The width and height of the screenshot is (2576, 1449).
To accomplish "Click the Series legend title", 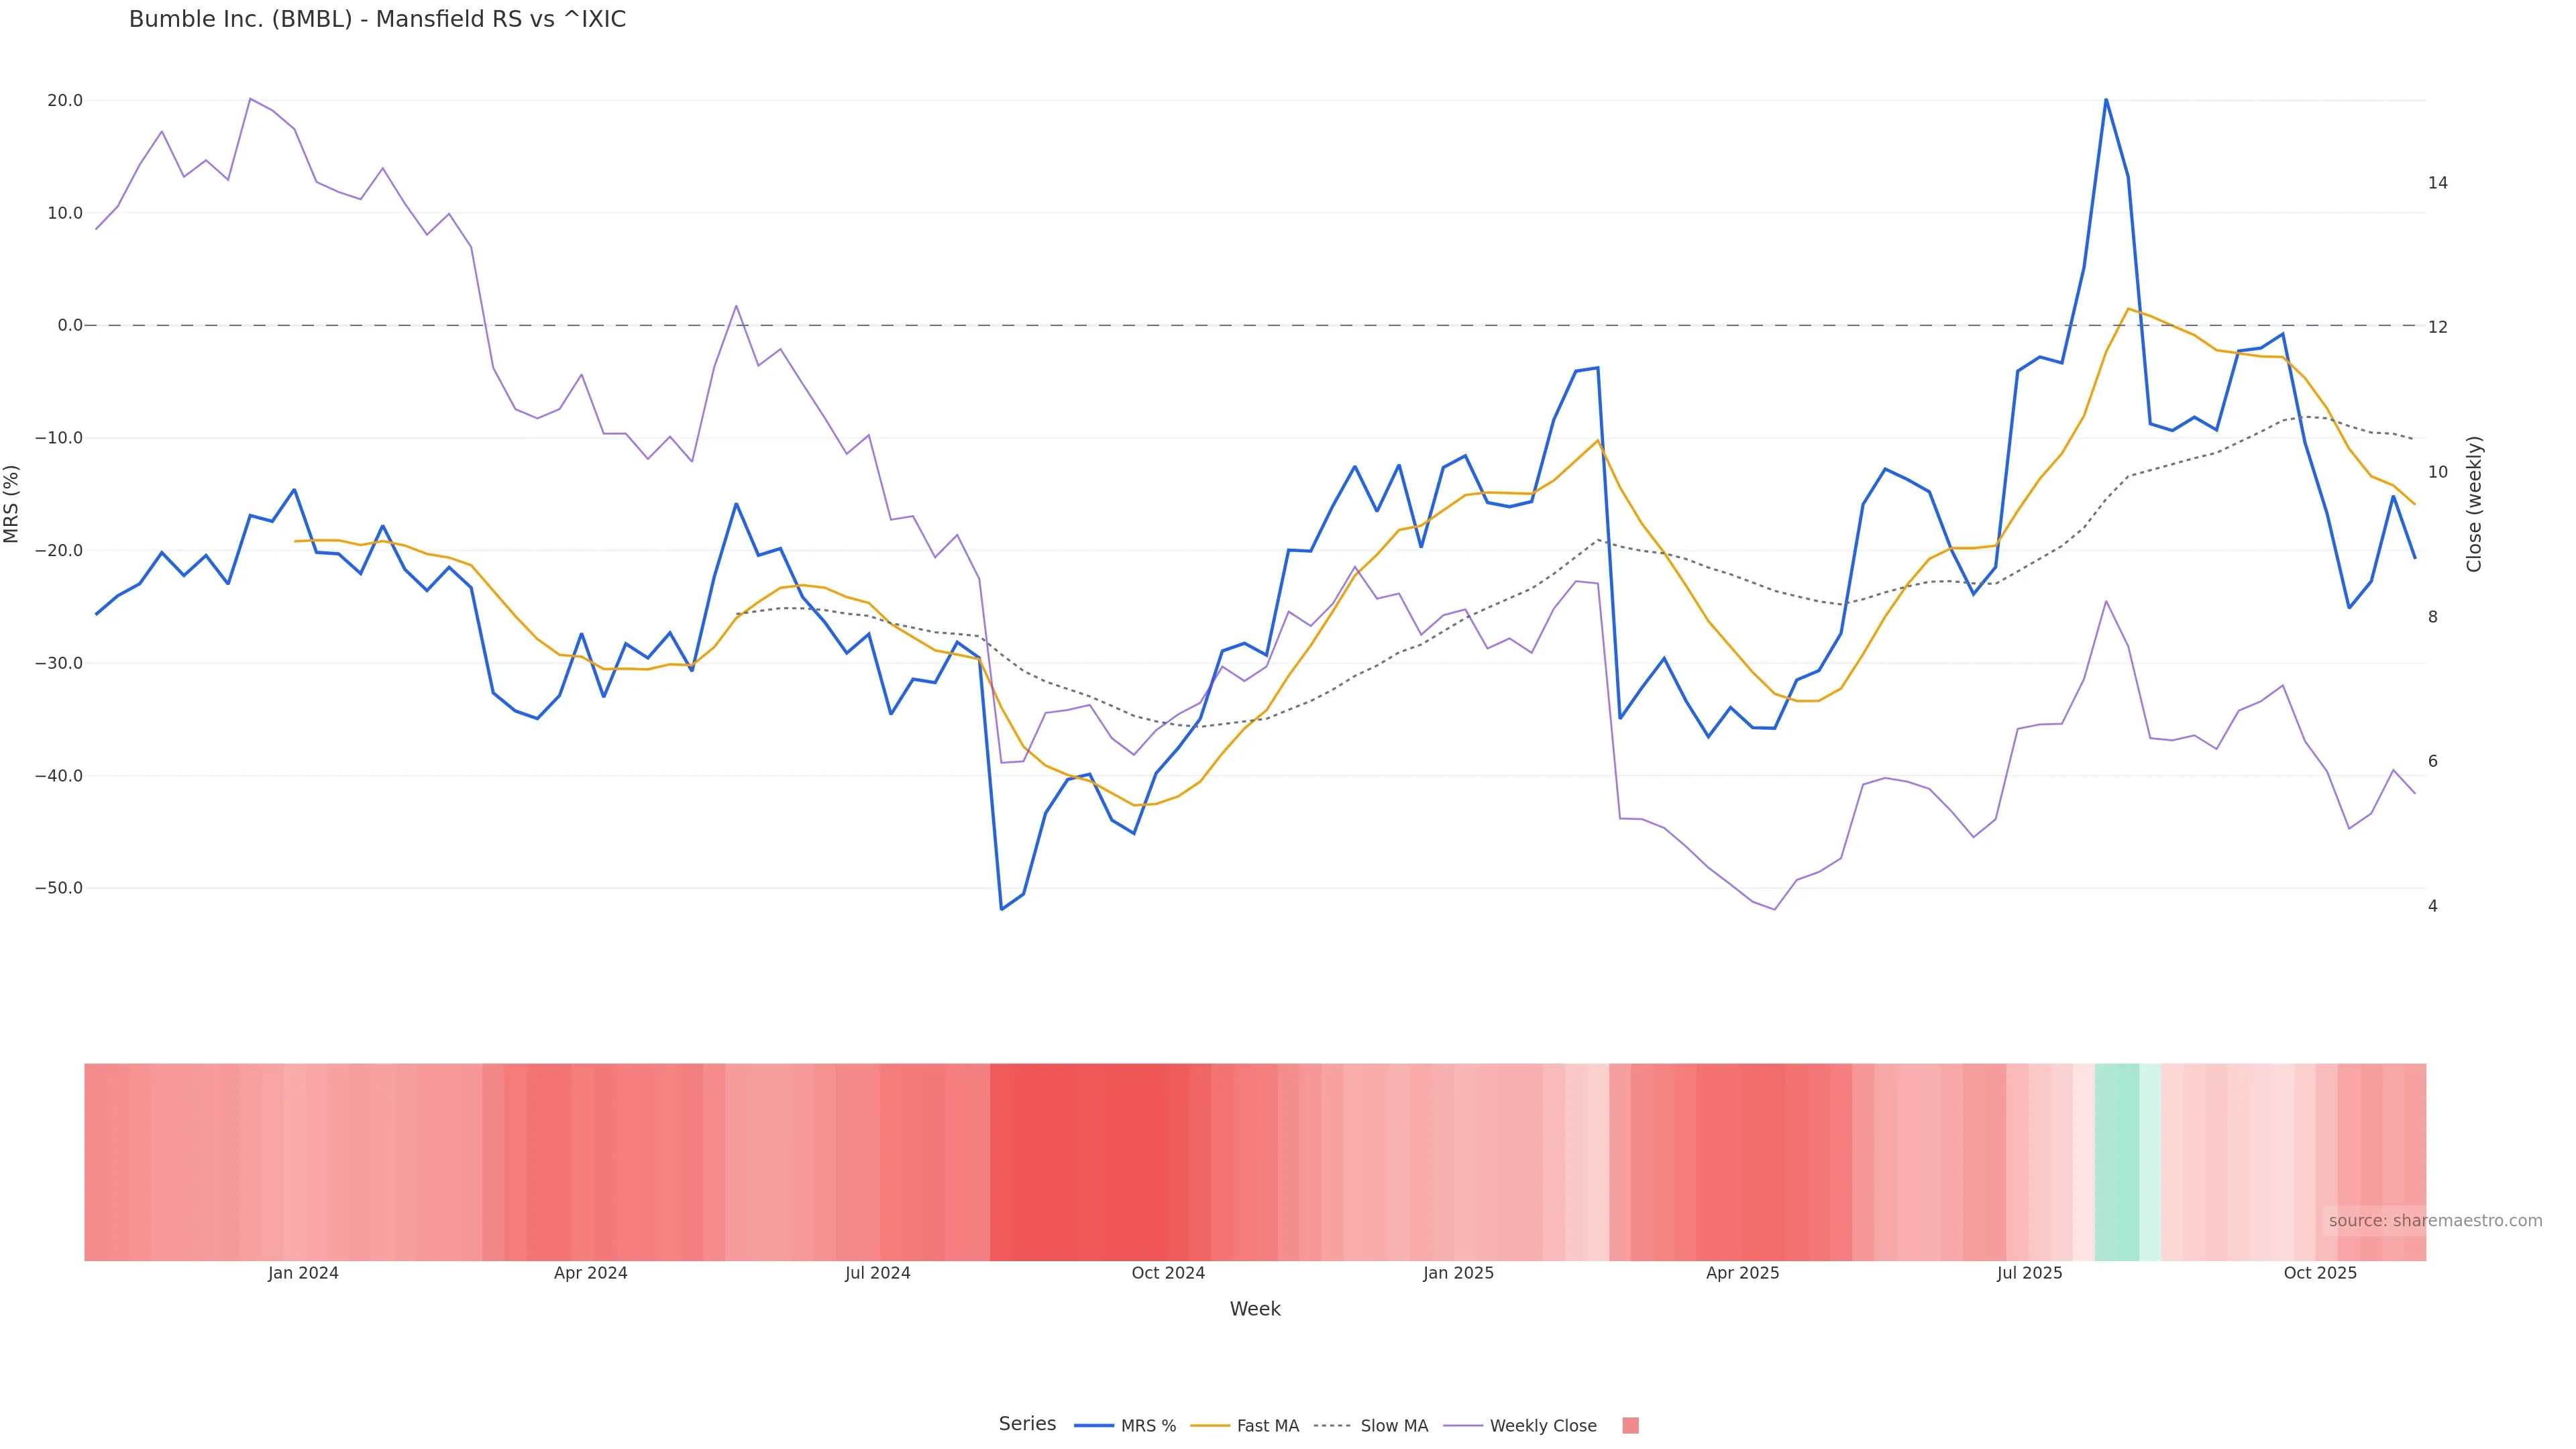I will point(1027,1424).
